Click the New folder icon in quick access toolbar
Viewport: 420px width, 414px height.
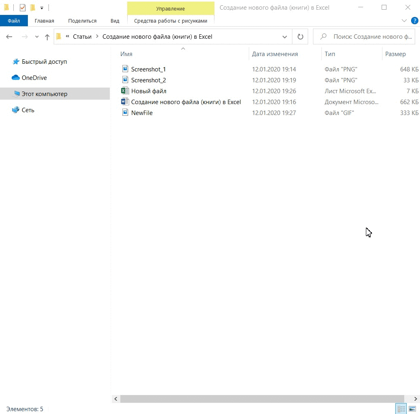tap(33, 8)
